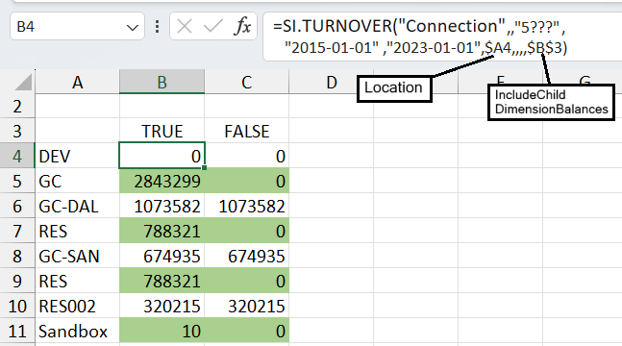Open Insert Function fx dialog
This screenshot has height=346, width=622.
click(242, 27)
